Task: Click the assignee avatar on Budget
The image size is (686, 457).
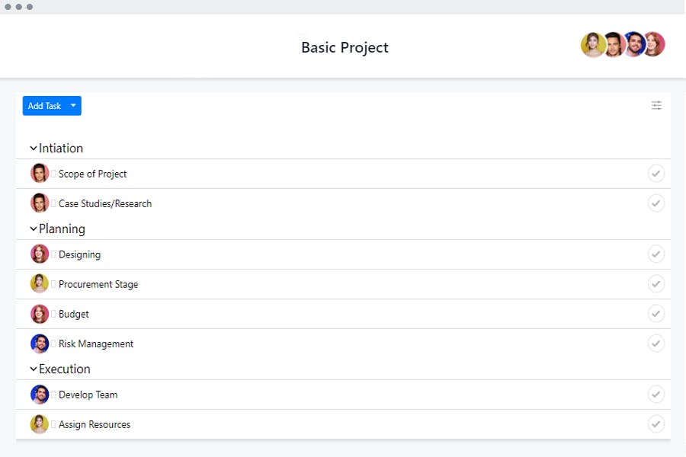Action: tap(40, 313)
